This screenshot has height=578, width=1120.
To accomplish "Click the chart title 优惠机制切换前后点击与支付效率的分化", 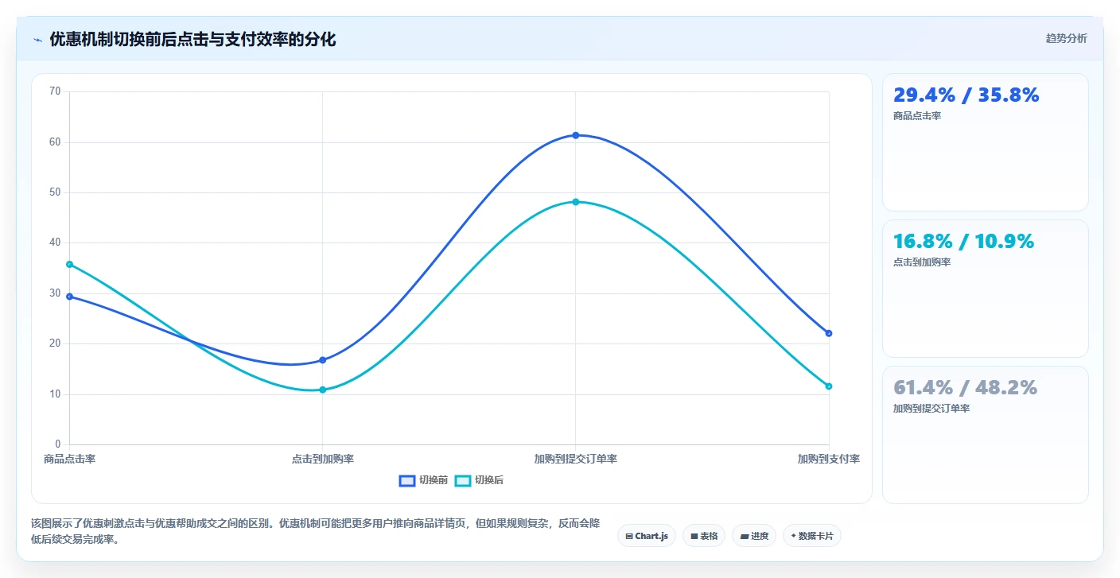I will tap(193, 40).
